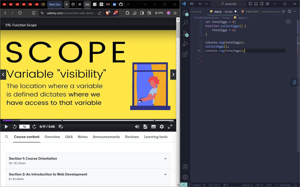Viewport: 300px width, 187px height.
Task: Rewind the video five seconds
Action: click(x=15, y=127)
